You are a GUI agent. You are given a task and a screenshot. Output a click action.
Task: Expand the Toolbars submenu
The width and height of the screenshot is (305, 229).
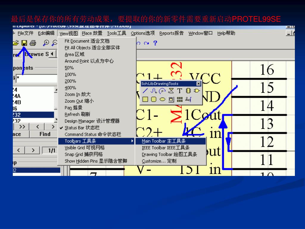coord(97,141)
